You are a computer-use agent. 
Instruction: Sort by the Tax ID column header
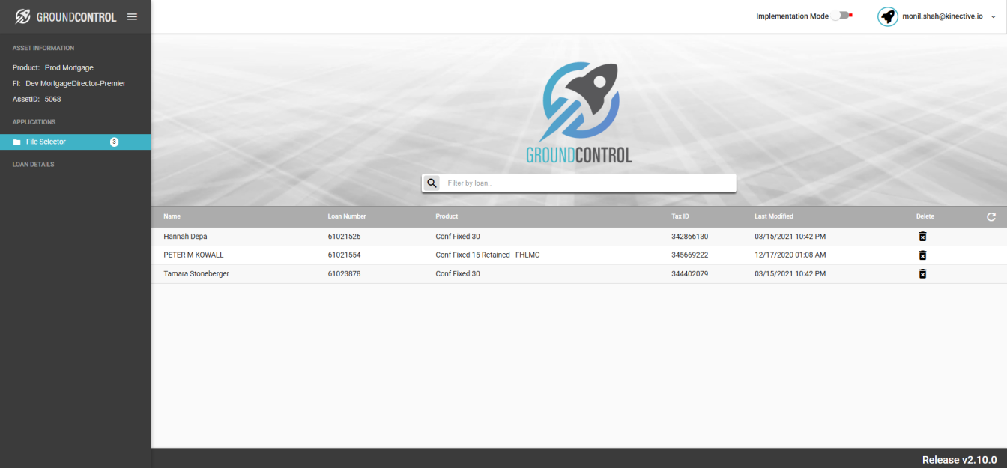[x=680, y=216]
